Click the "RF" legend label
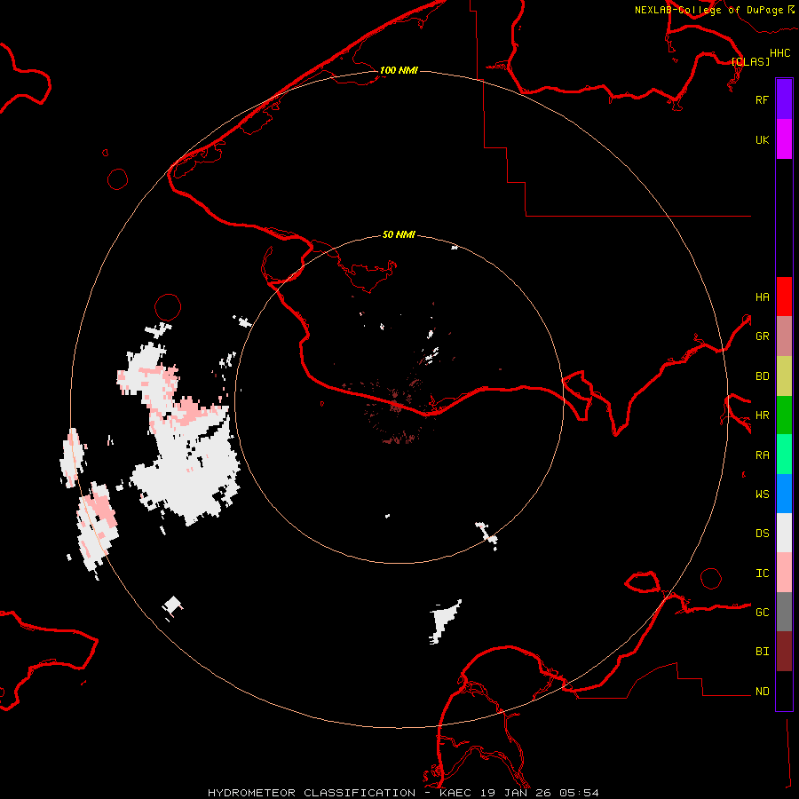The width and height of the screenshot is (799, 799). click(762, 99)
